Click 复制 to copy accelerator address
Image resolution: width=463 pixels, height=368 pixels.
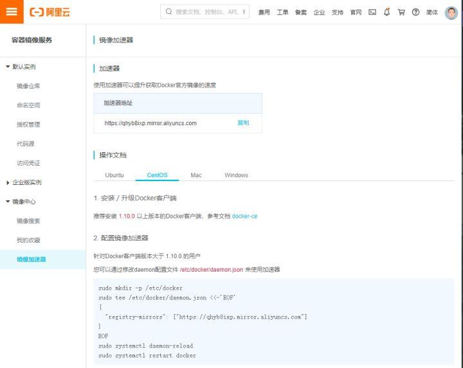pos(243,123)
